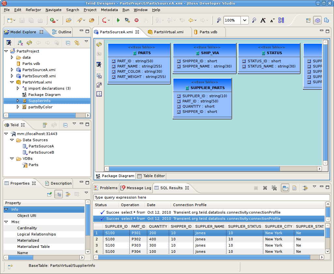Open the Message Log tab
Viewport: 334px width, 274px height.
[136, 188]
